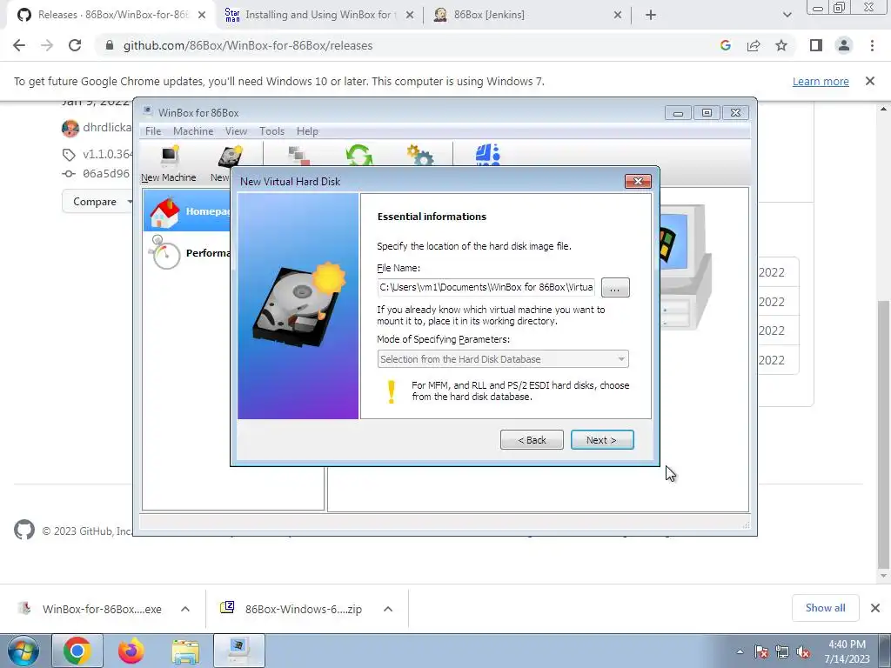Click the grey-red windows toolbar icon in WinBox
The height and width of the screenshot is (668, 891).
click(x=299, y=156)
